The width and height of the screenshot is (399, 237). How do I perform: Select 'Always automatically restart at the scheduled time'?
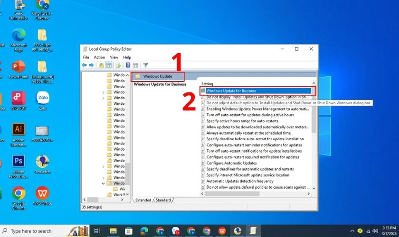tap(246, 133)
